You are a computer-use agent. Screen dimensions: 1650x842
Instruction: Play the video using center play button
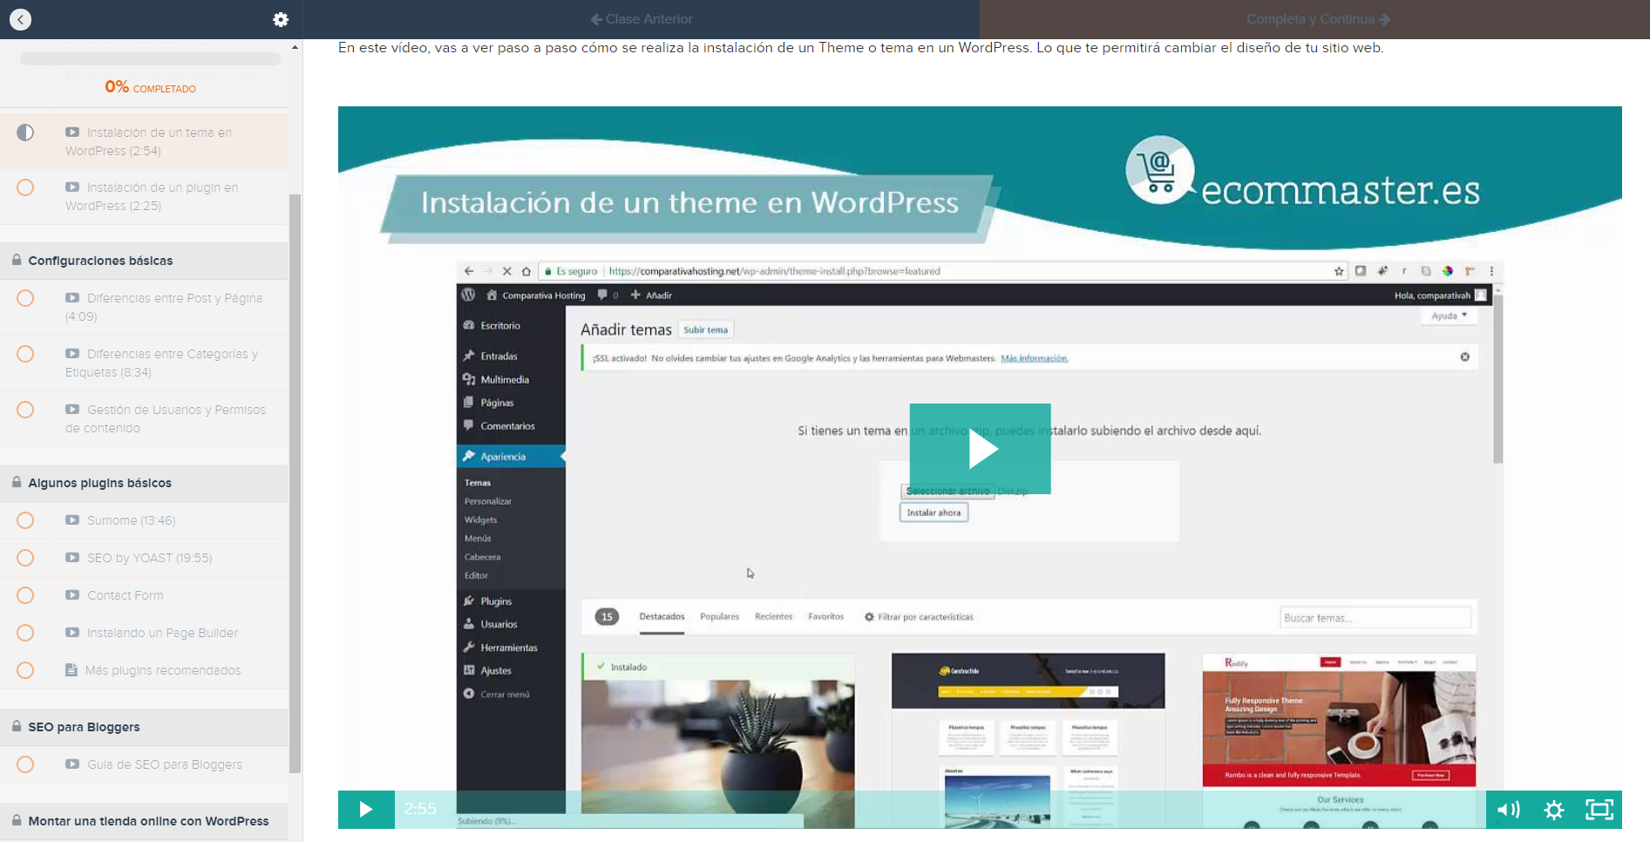981,449
